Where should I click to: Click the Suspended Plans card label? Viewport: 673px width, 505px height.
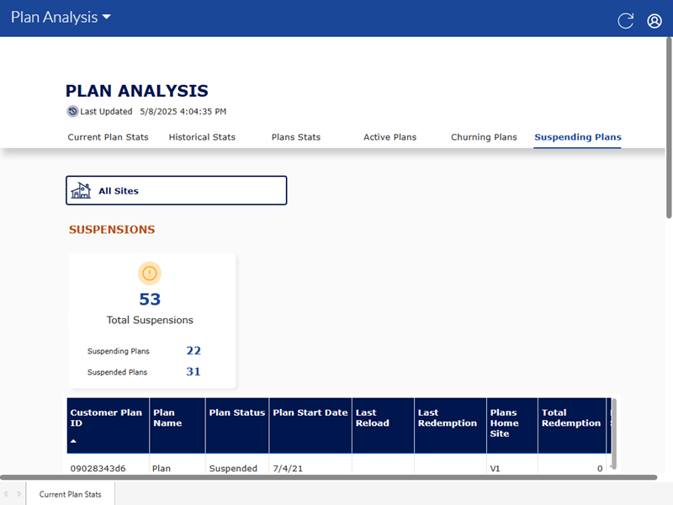tap(117, 372)
